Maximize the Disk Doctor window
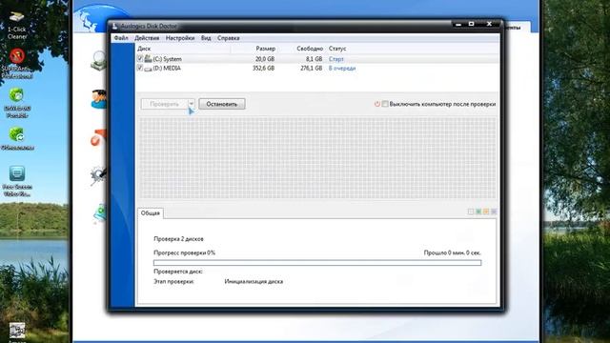 click(472, 24)
